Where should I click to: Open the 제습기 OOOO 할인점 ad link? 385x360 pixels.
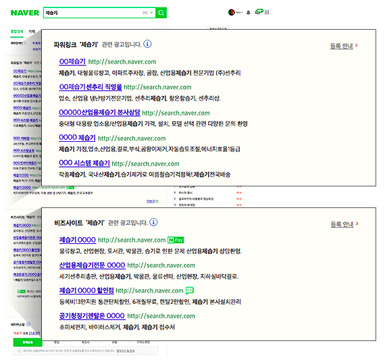[x=86, y=290]
